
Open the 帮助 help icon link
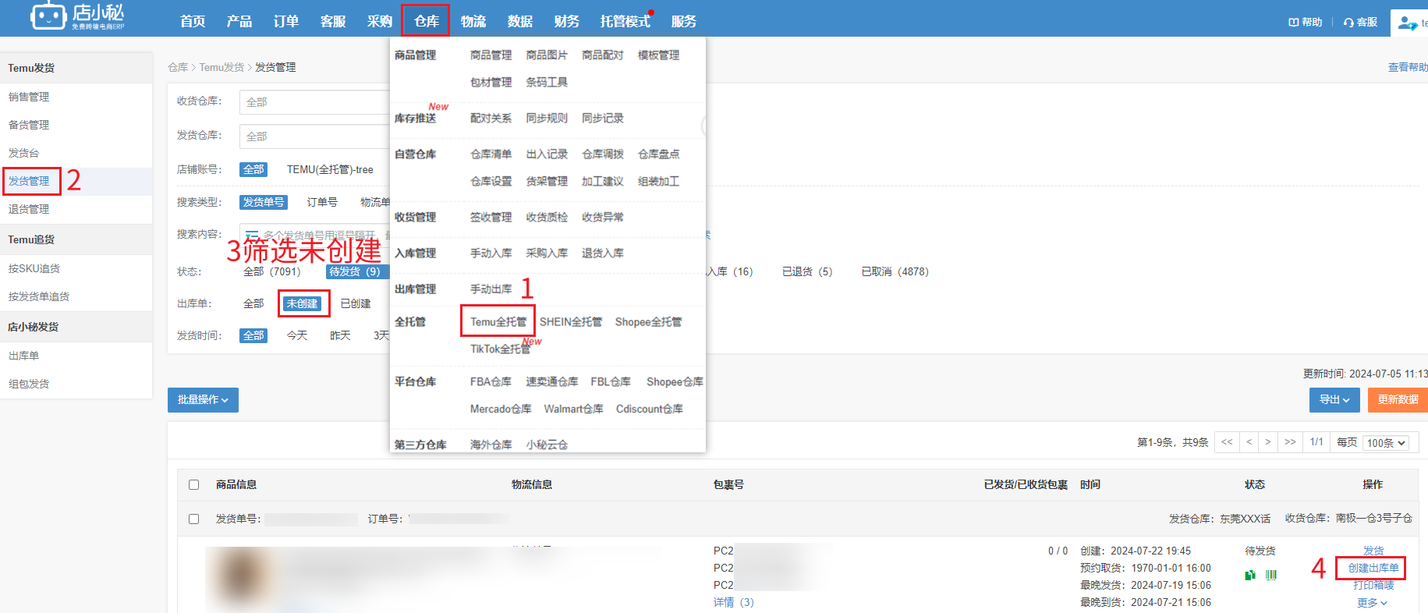[1306, 22]
